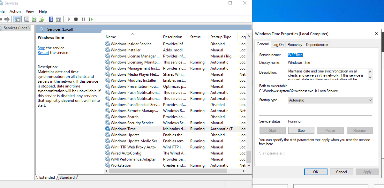The image size is (384, 188).
Task: Click description box scroll-up arrow
Action: click(370, 71)
